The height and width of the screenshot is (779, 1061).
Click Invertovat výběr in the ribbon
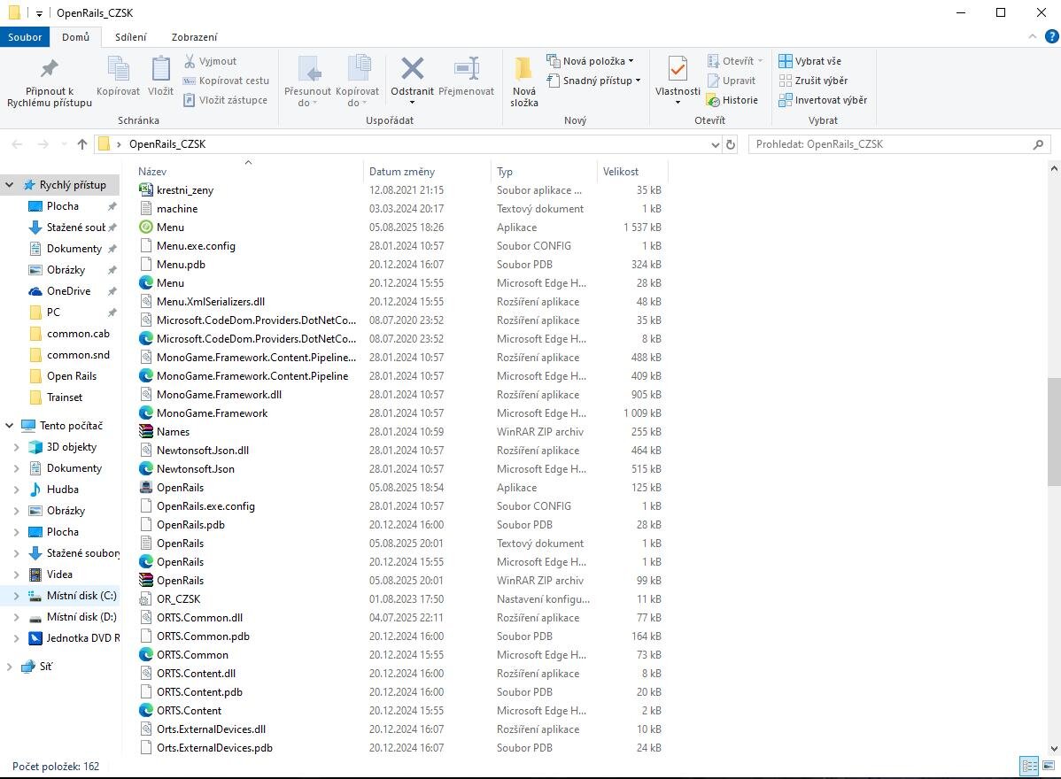[x=823, y=100]
